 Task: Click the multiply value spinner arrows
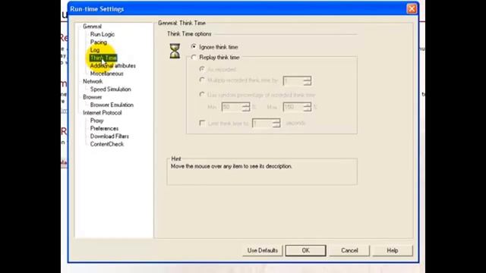click(x=307, y=81)
